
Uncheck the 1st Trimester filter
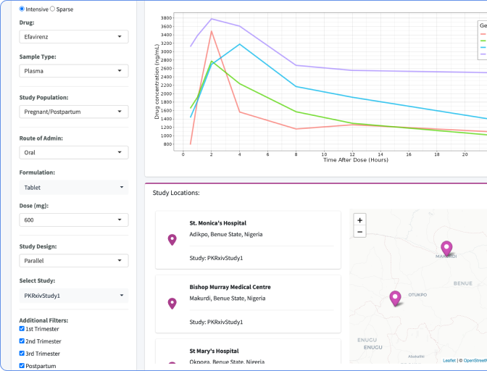coord(22,328)
